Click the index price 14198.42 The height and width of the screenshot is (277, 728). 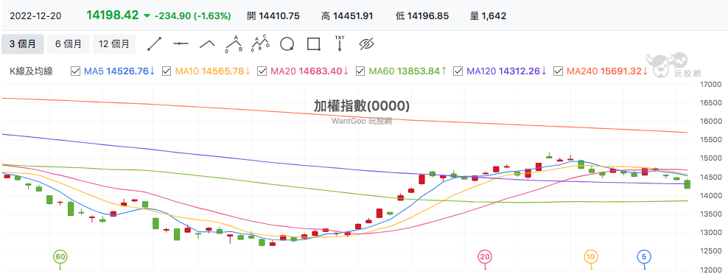(112, 15)
